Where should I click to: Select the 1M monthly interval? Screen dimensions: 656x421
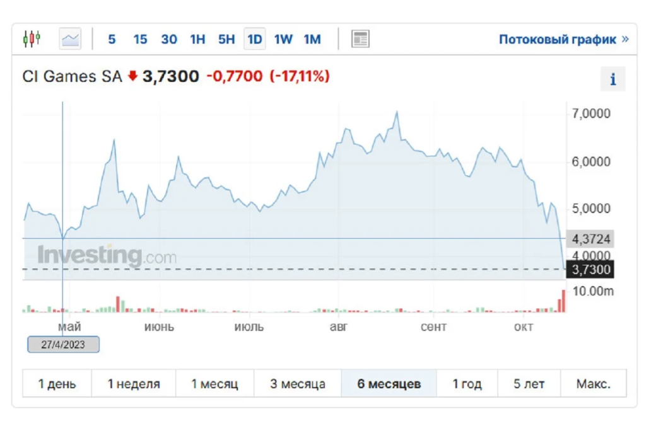(x=312, y=39)
